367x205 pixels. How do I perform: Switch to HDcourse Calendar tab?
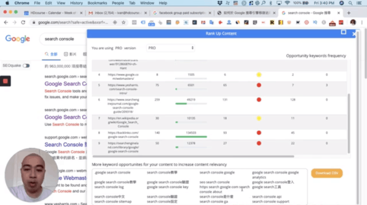pyautogui.click(x=54, y=13)
